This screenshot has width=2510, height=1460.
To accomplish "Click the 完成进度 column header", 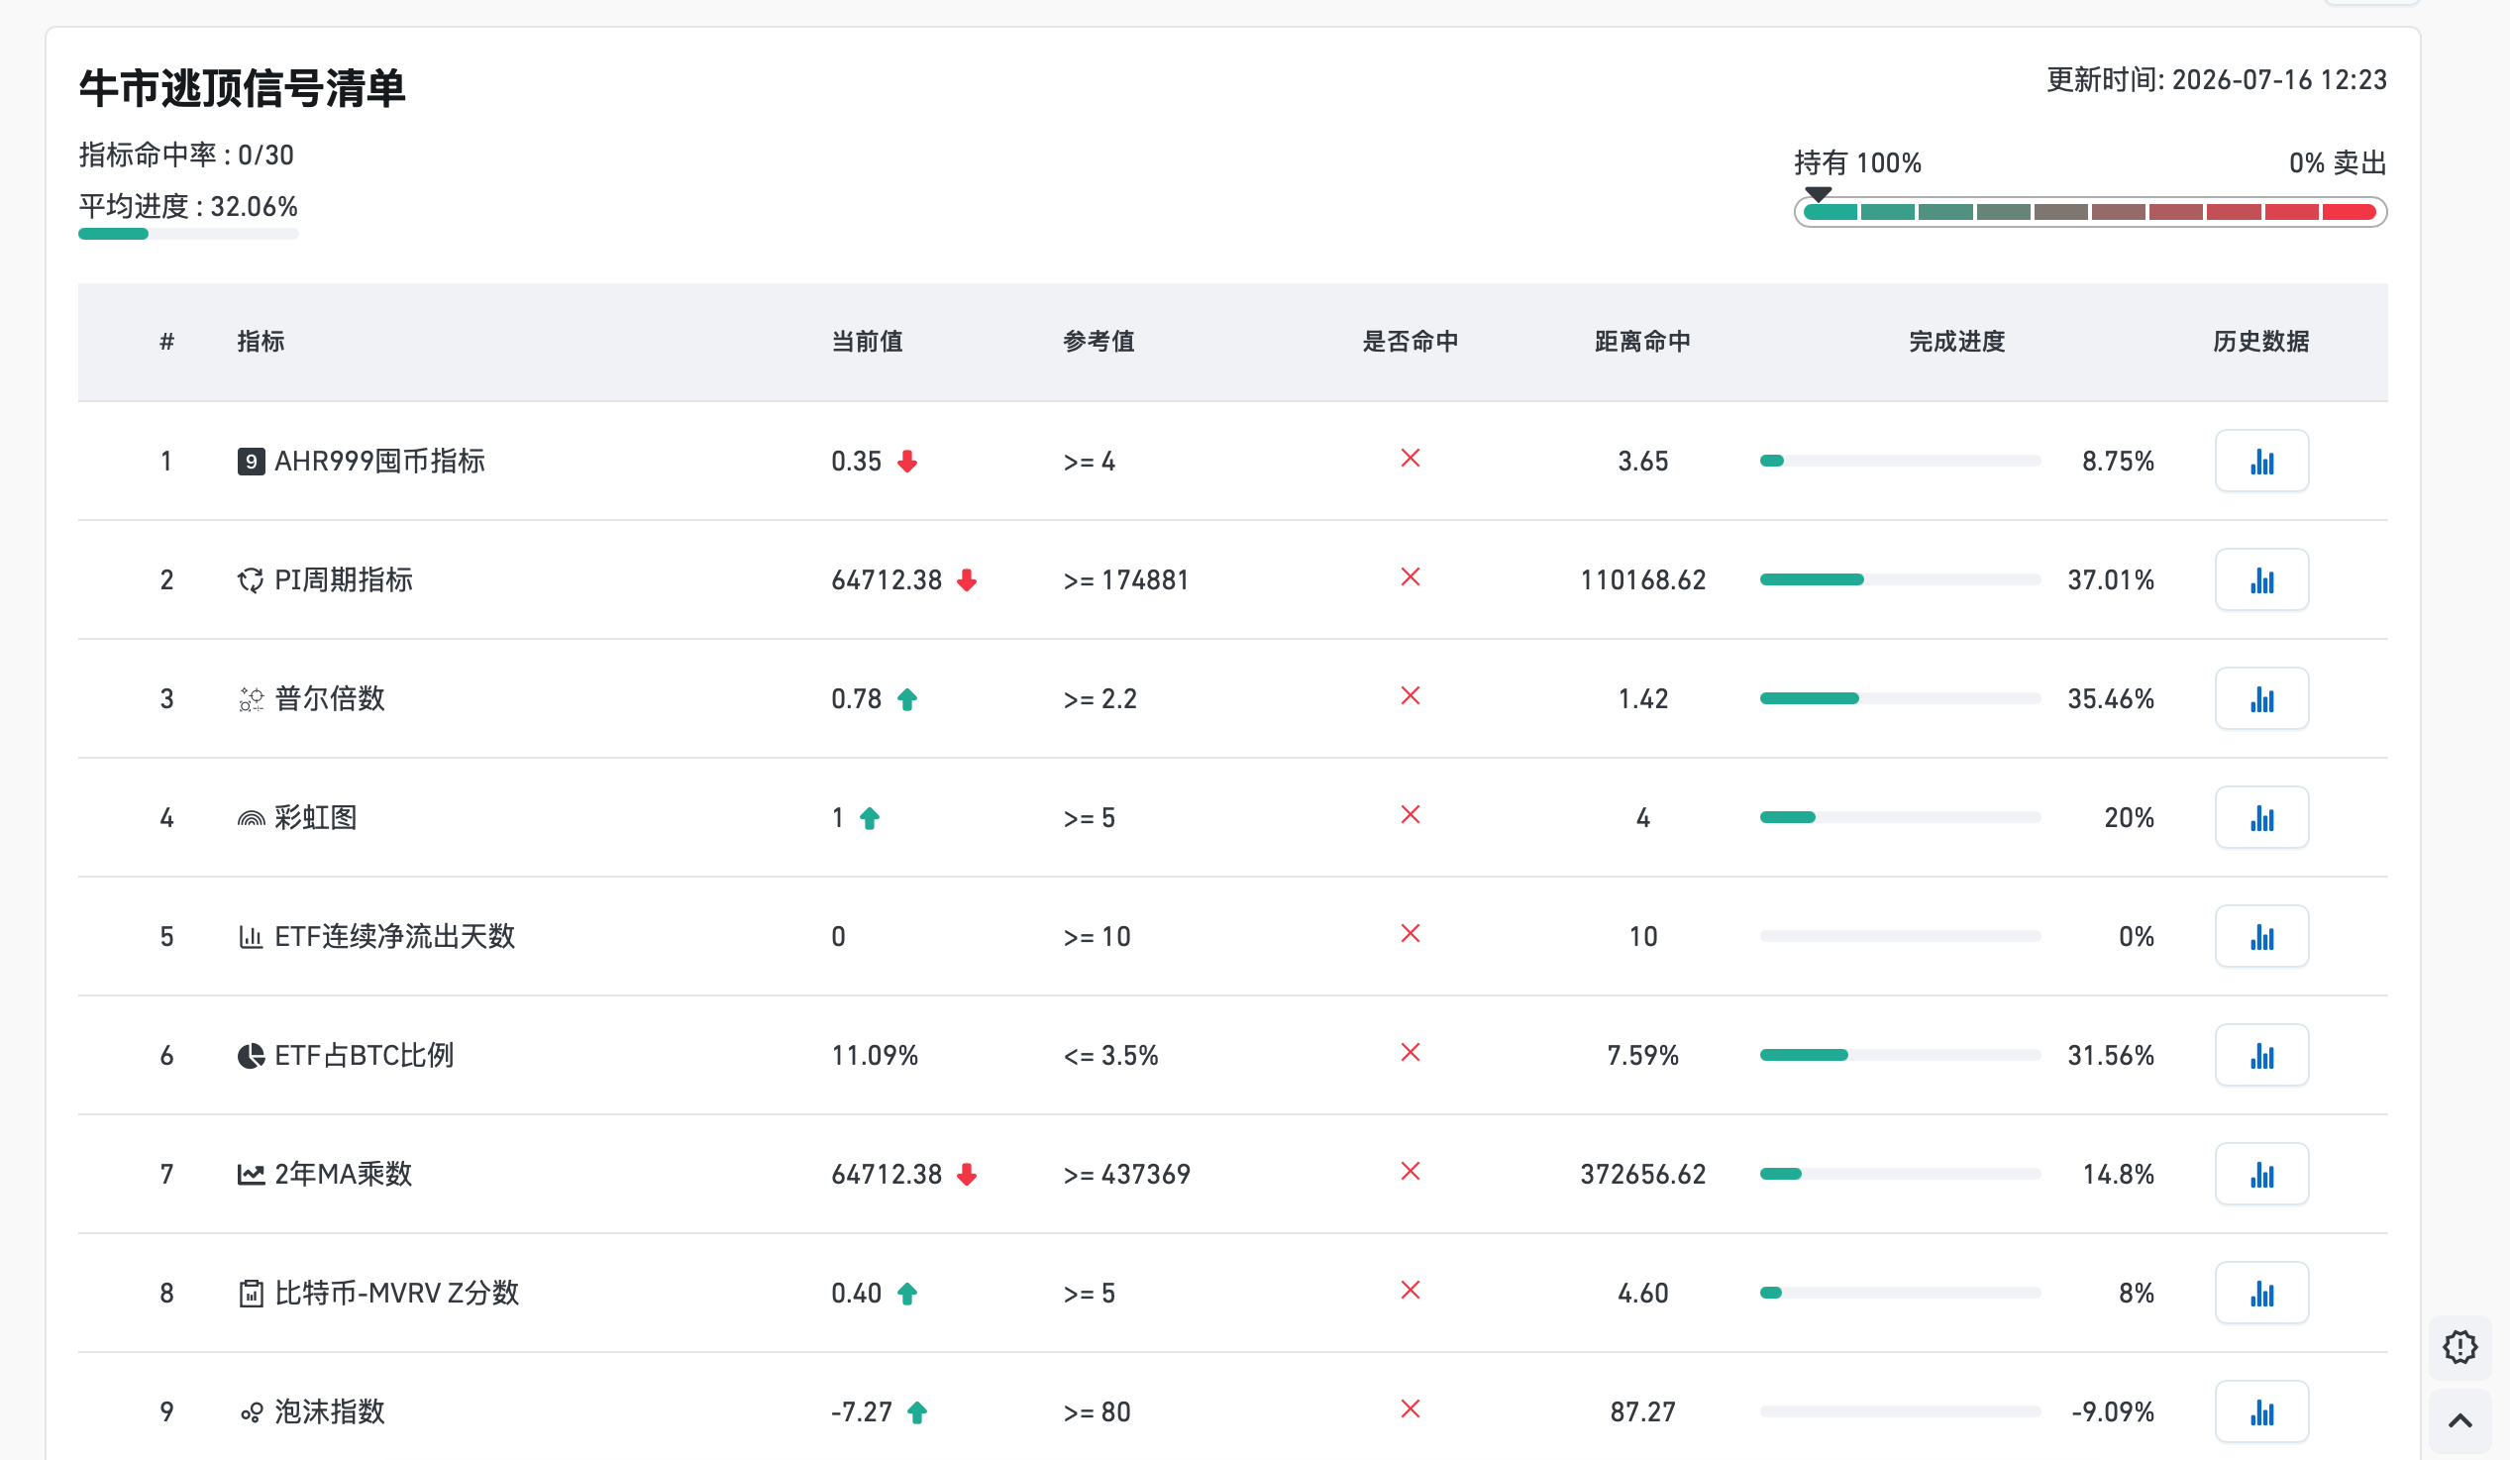I will pyautogui.click(x=1956, y=342).
